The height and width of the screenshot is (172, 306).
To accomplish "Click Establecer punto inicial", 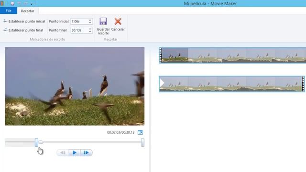I will 24,21.
